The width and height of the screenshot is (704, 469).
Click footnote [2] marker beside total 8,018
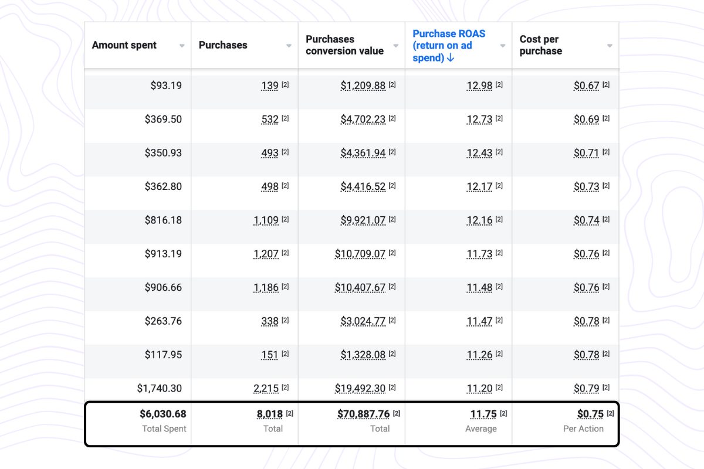pyautogui.click(x=289, y=413)
